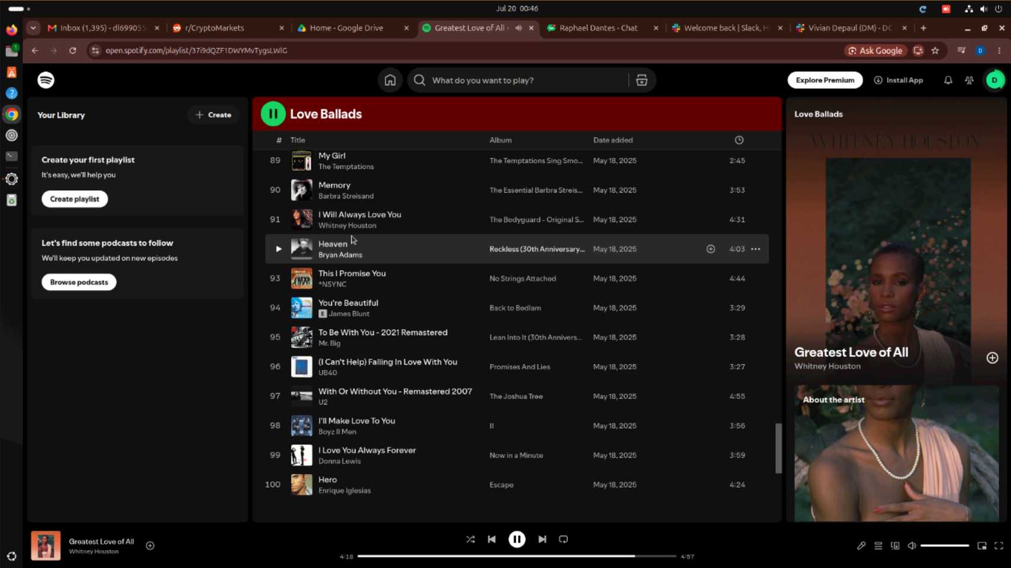Click the playlist vertical scrollbar

point(778,448)
